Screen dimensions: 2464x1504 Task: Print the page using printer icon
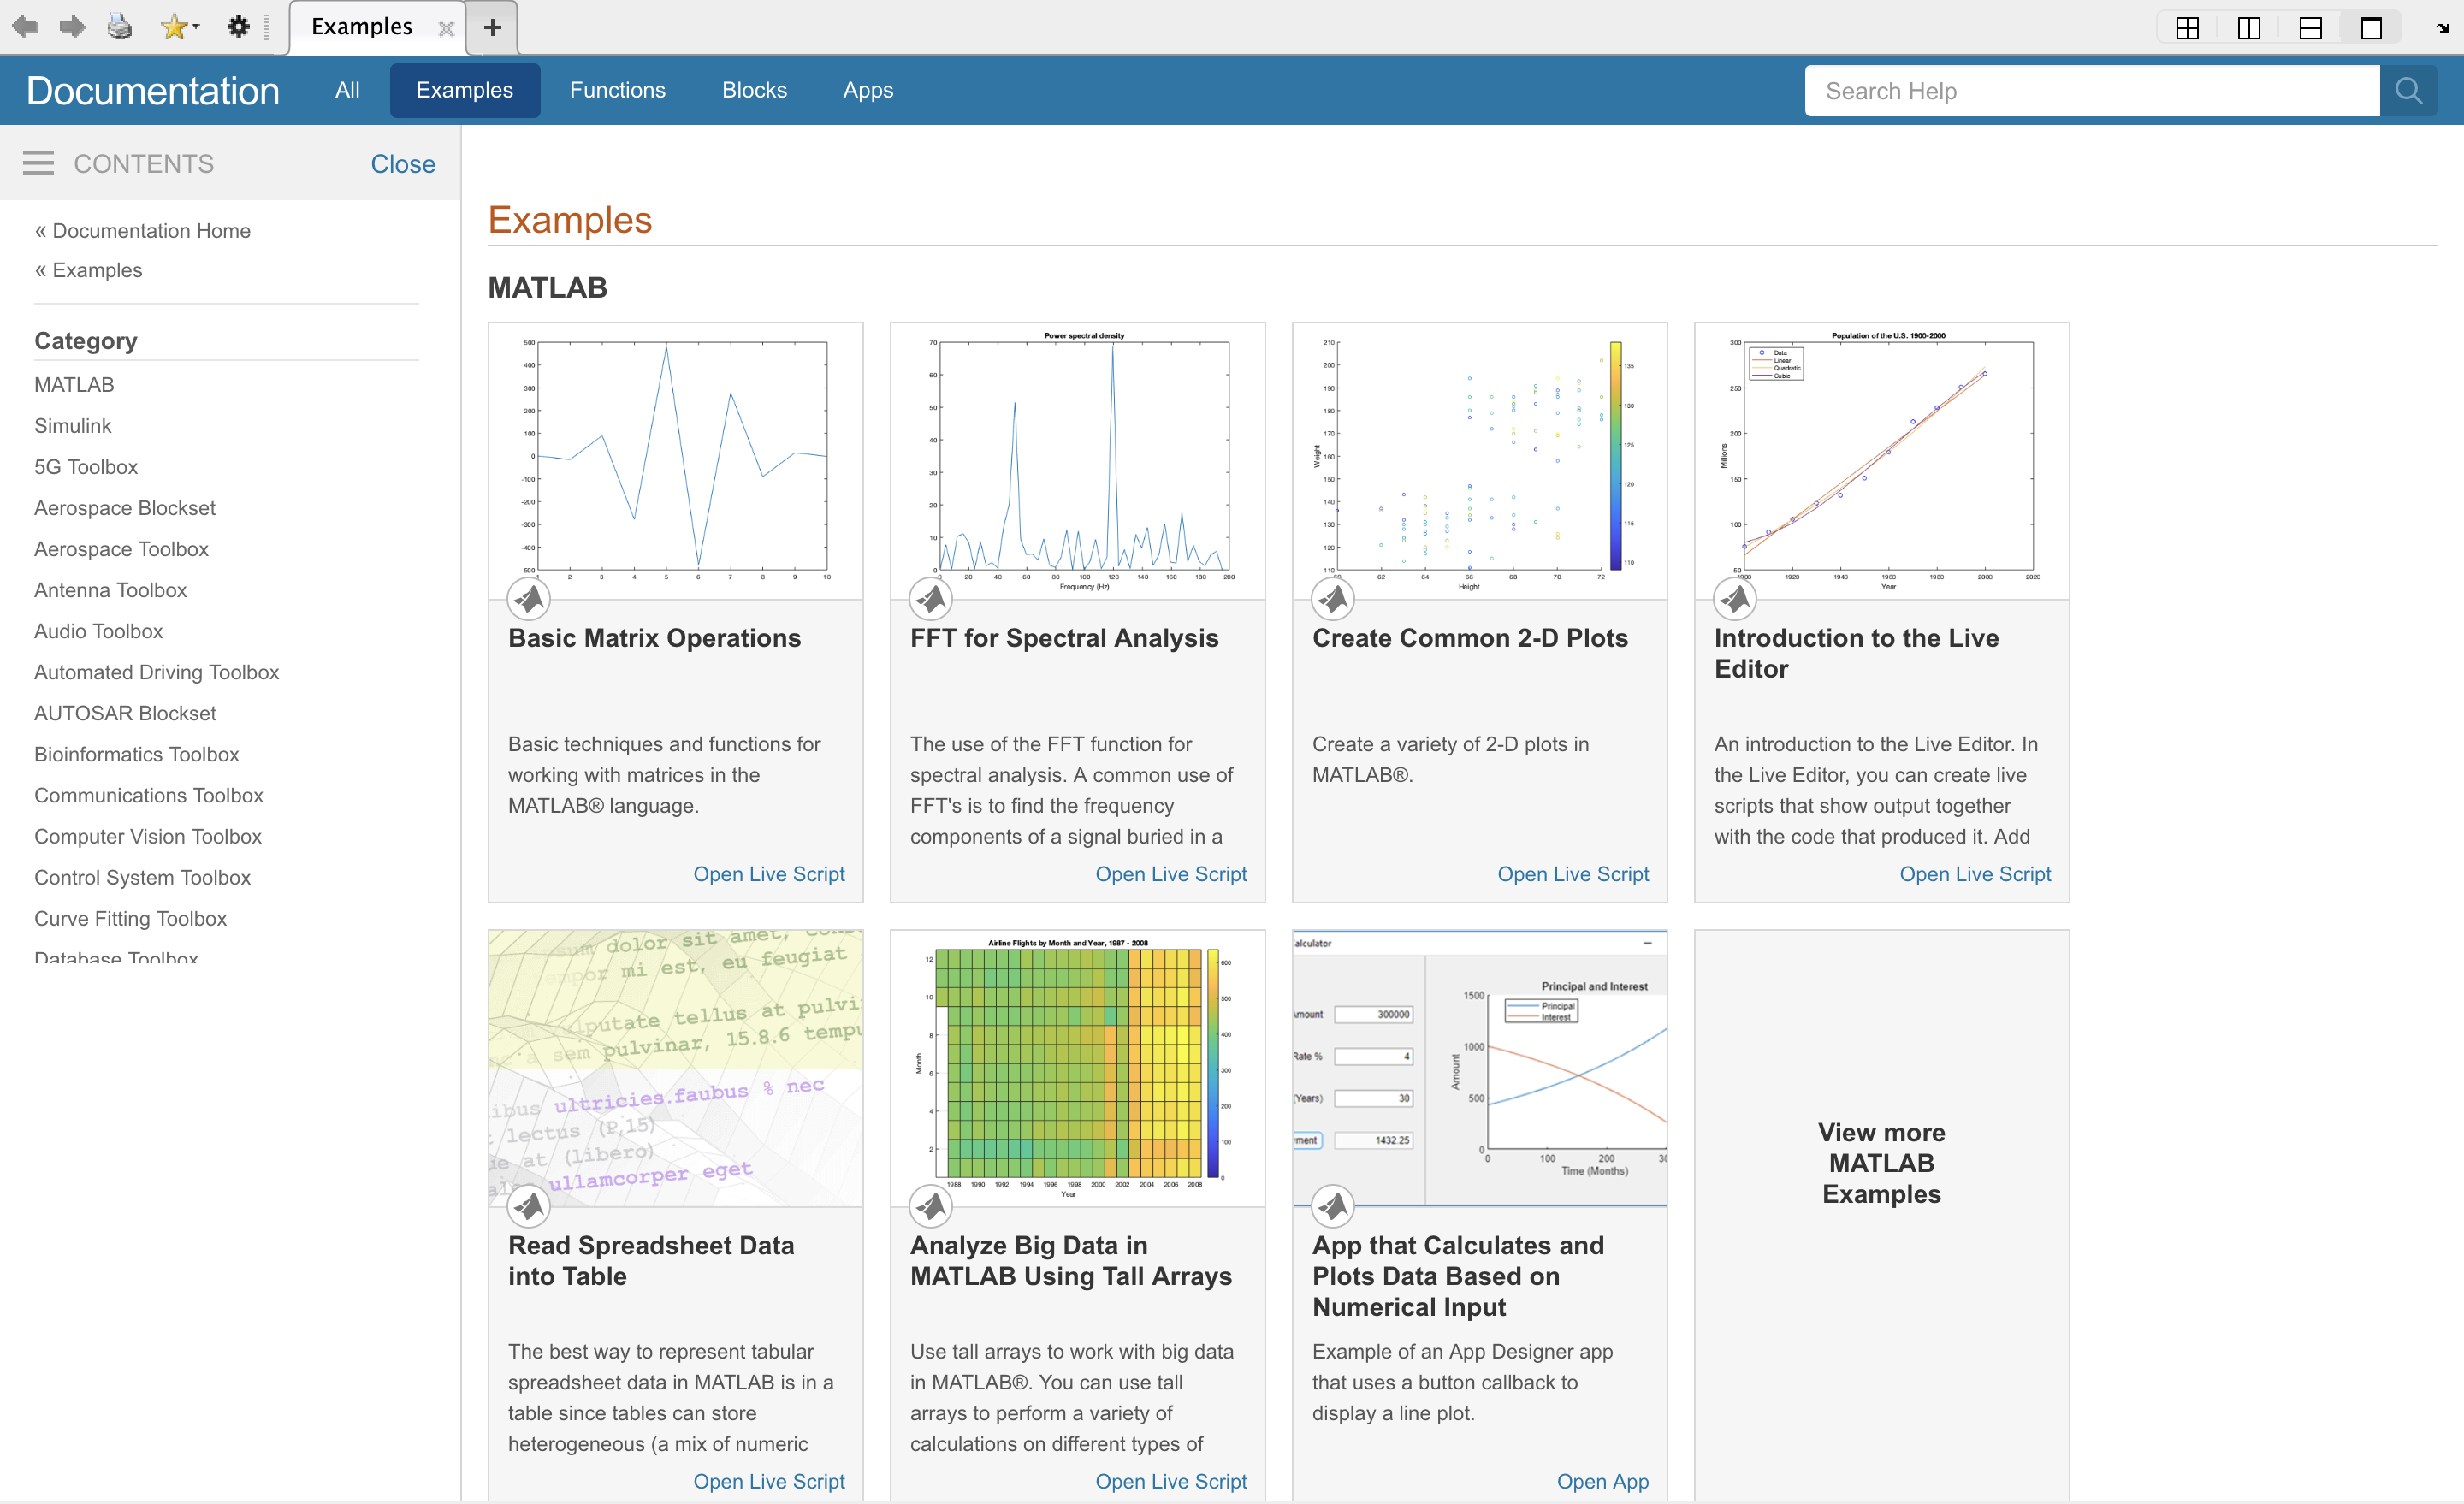pyautogui.click(x=119, y=27)
